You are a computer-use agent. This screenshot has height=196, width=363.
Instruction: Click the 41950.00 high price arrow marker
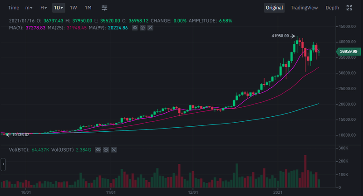(x=293, y=36)
